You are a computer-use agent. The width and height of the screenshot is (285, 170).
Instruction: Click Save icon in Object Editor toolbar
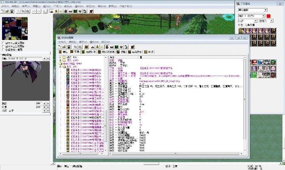tap(69, 47)
